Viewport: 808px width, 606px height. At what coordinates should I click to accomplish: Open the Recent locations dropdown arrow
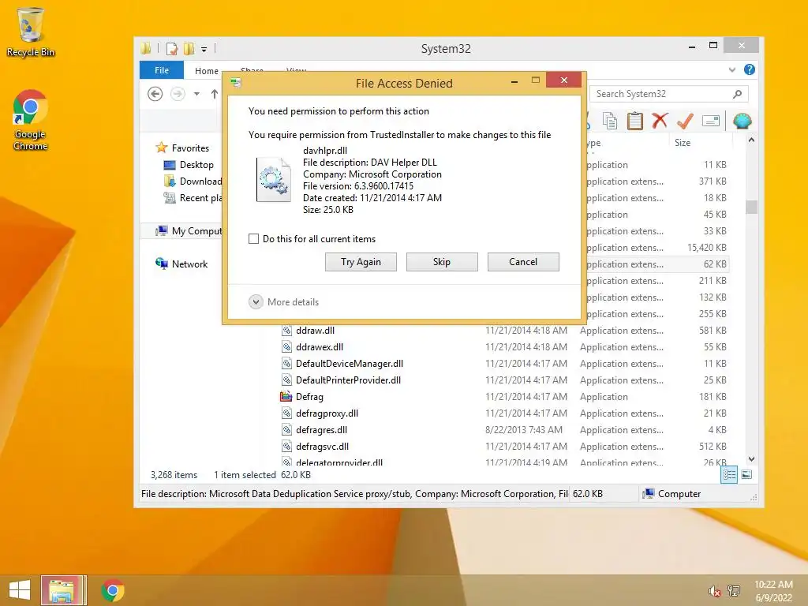pyautogui.click(x=196, y=94)
